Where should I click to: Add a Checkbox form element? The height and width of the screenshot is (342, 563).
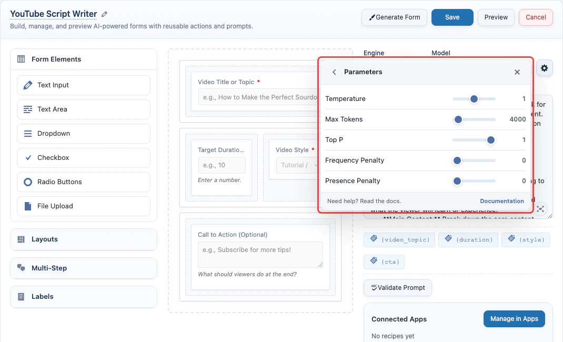[x=83, y=157]
